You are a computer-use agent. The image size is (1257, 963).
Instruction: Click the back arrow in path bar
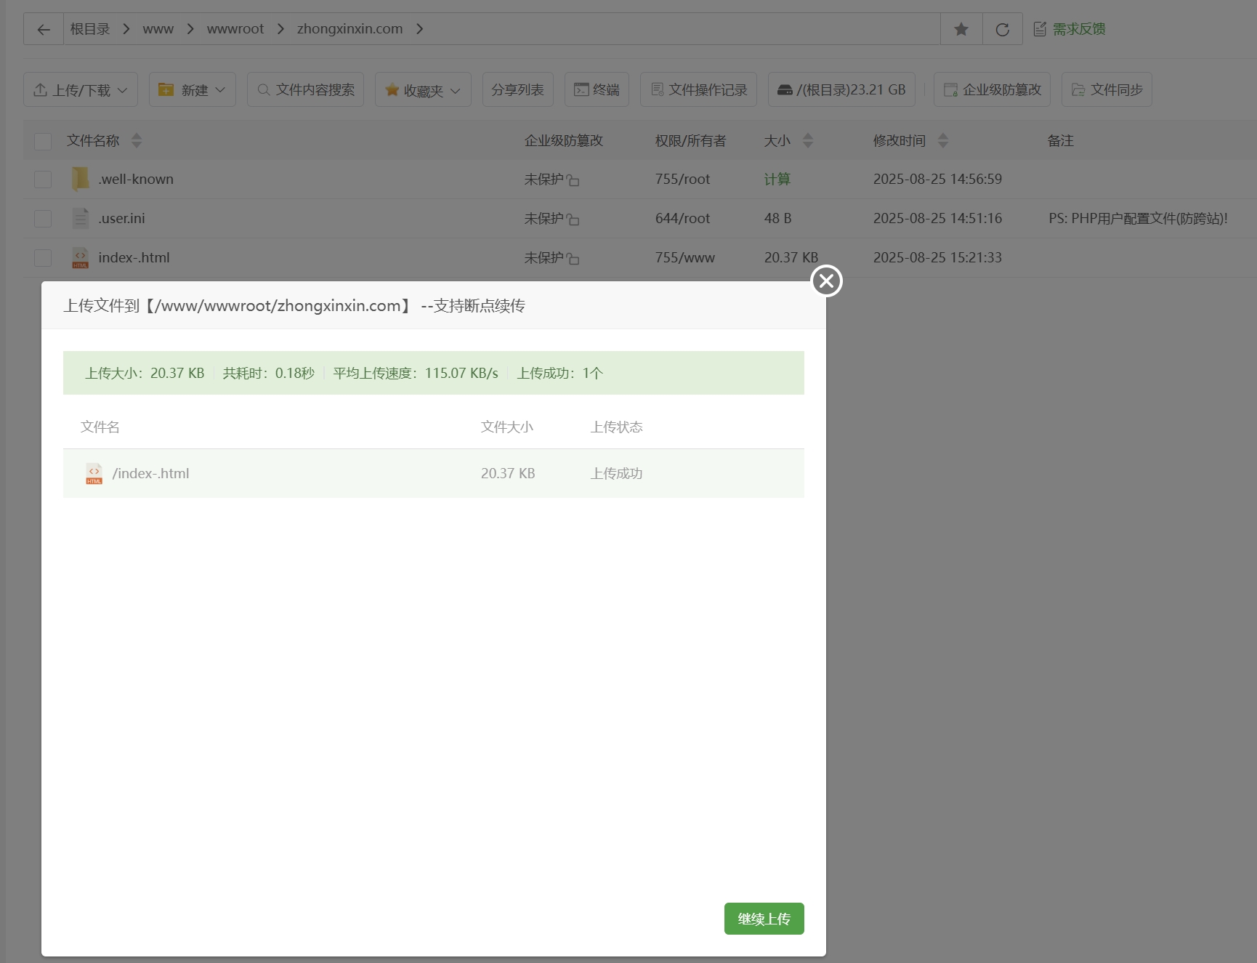[44, 29]
